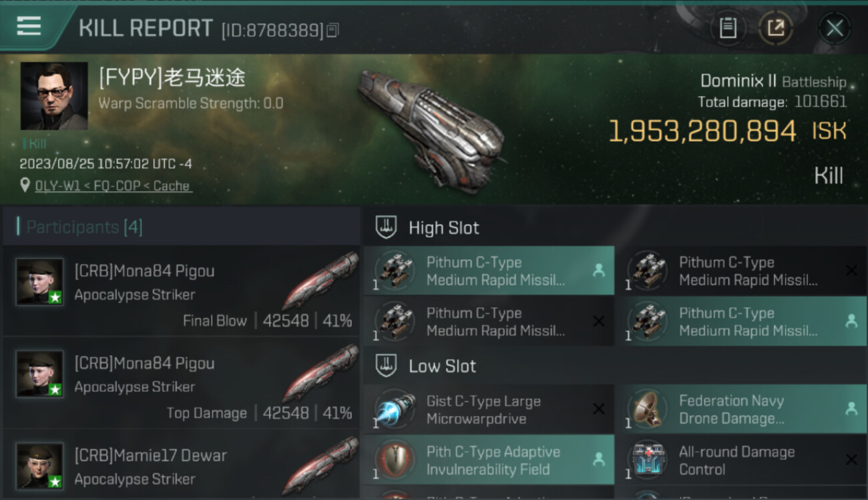The height and width of the screenshot is (500, 868).
Task: Click the High Slot section icon
Action: click(x=386, y=227)
